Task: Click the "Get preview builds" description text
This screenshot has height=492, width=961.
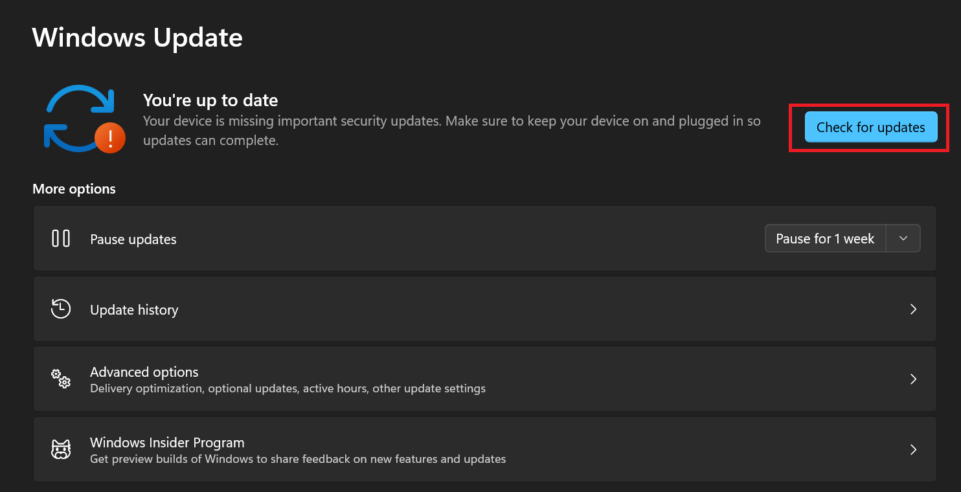Action: 298,459
